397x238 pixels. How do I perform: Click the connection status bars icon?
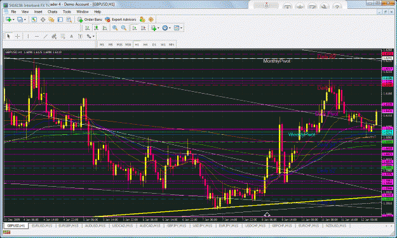pyautogui.click(x=6, y=232)
